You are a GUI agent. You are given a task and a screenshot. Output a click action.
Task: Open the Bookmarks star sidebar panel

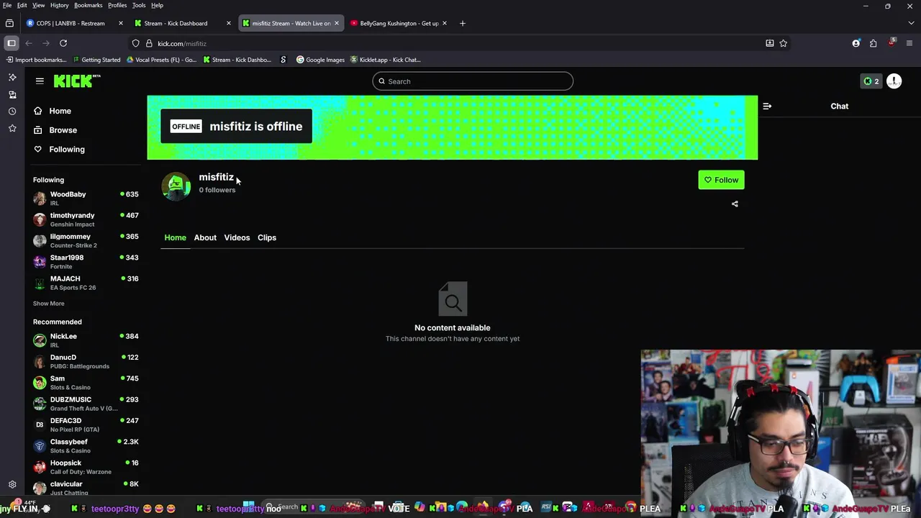(x=12, y=128)
